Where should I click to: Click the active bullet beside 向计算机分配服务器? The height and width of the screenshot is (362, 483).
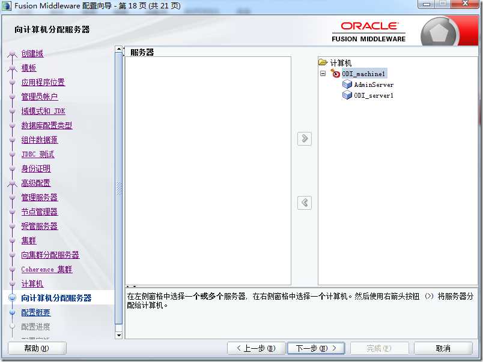coord(13,297)
